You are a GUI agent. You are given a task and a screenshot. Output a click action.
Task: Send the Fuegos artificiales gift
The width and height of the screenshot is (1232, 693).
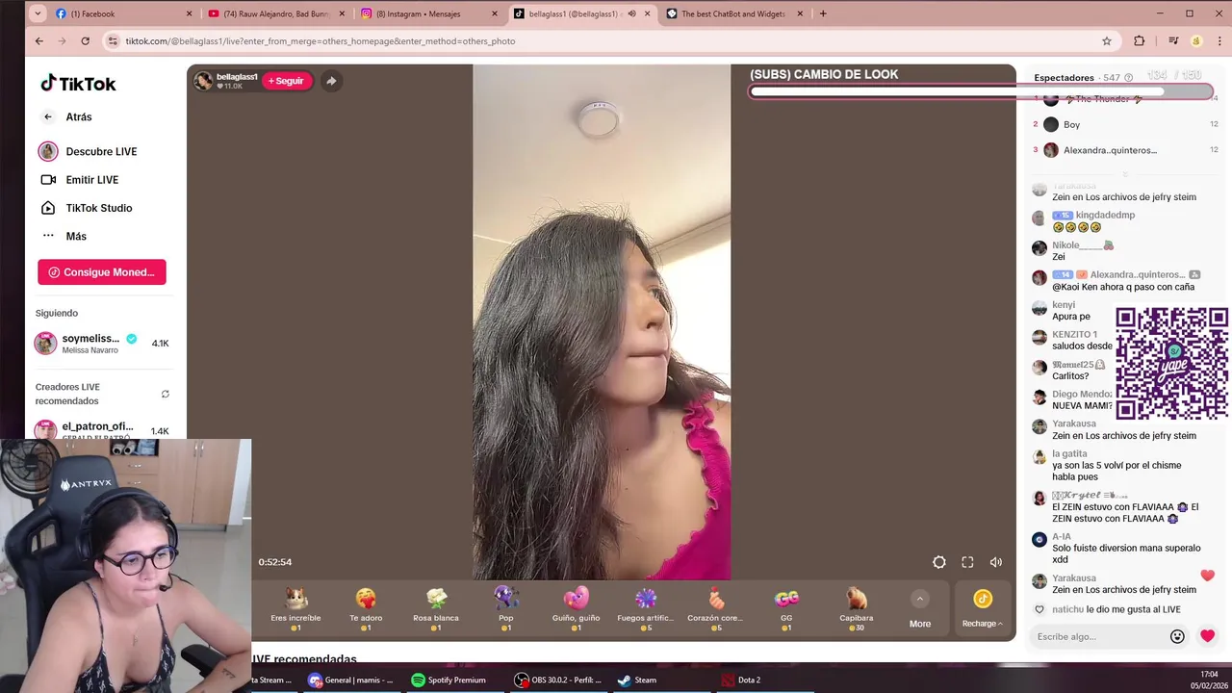coord(646,608)
